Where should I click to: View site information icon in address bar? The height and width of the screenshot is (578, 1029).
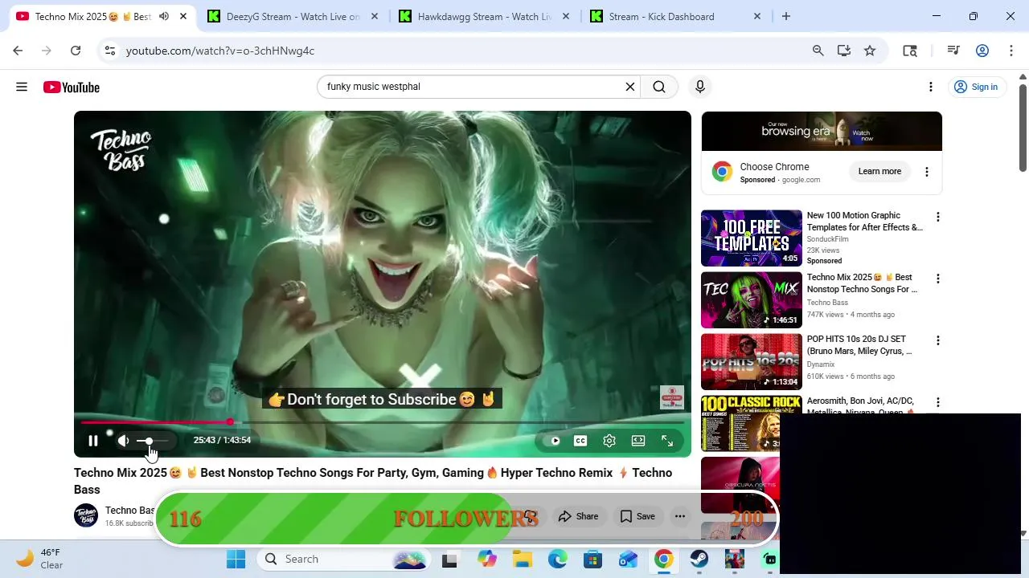pos(110,51)
